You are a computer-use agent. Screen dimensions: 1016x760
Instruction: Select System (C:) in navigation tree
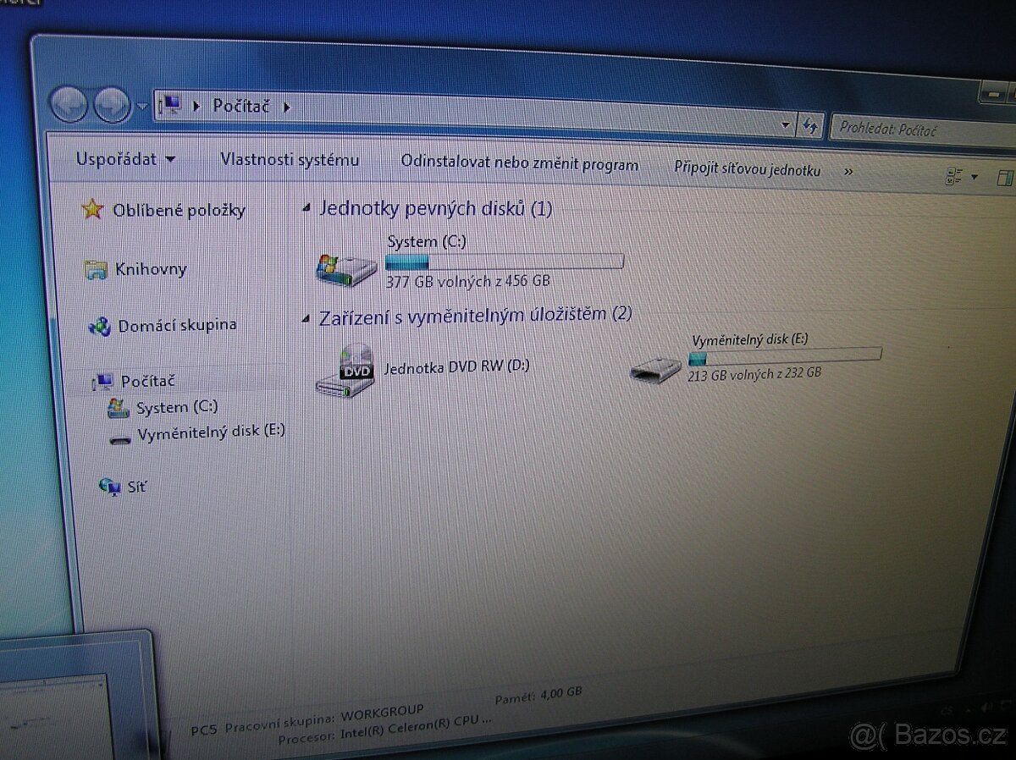[x=177, y=408]
